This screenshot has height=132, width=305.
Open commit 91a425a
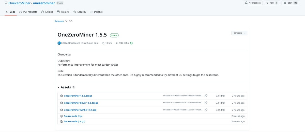(124, 43)
